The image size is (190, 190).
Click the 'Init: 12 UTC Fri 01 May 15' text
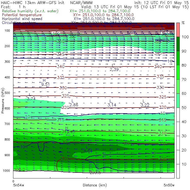tap(161, 3)
